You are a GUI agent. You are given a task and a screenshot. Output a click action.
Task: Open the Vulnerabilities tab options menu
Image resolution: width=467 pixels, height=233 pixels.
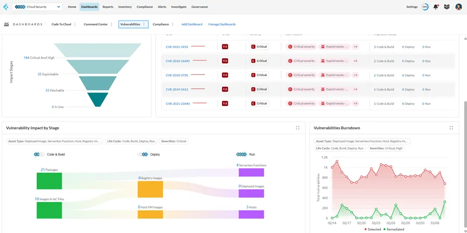pyautogui.click(x=144, y=24)
